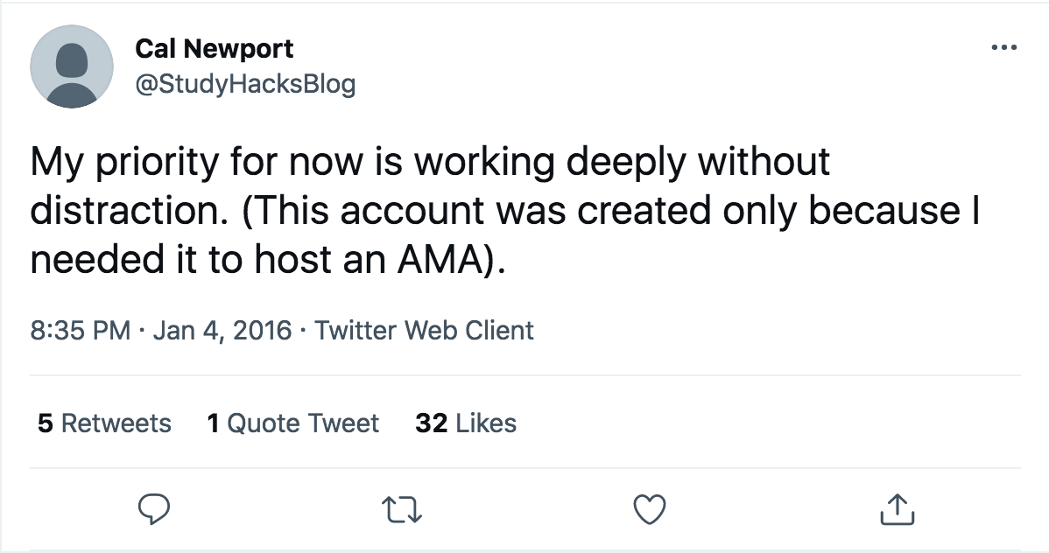Screen dimensions: 1049x553
Task: Click the bold 5 retweet count
Action: [45, 423]
